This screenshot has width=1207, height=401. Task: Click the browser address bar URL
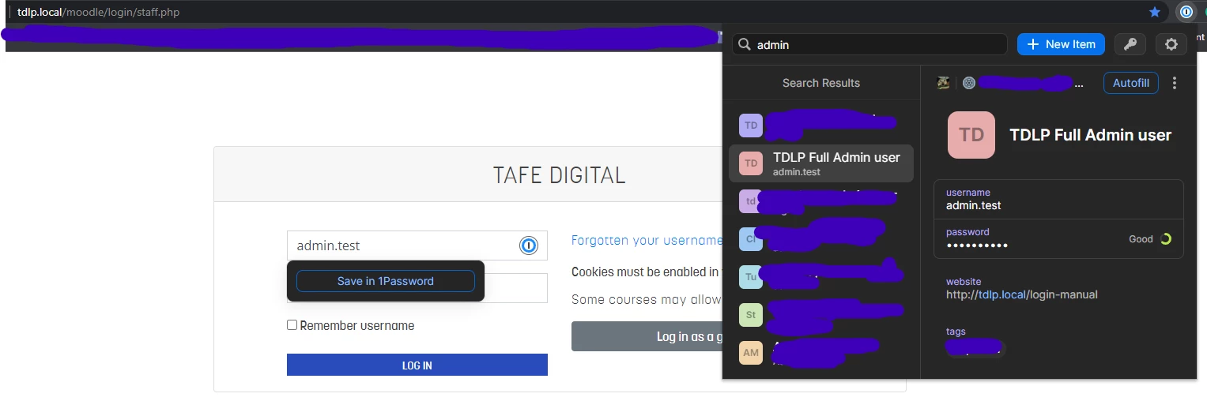click(x=99, y=12)
